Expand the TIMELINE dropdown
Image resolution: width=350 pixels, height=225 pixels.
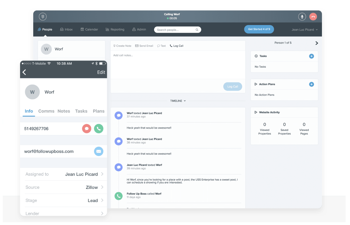(178, 101)
